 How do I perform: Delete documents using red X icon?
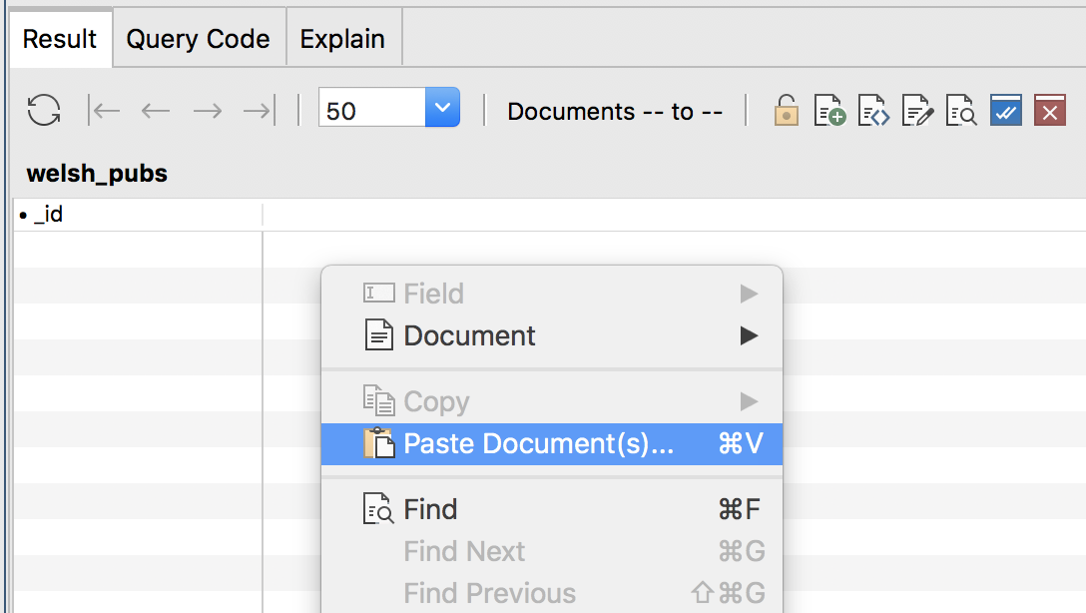(1048, 110)
